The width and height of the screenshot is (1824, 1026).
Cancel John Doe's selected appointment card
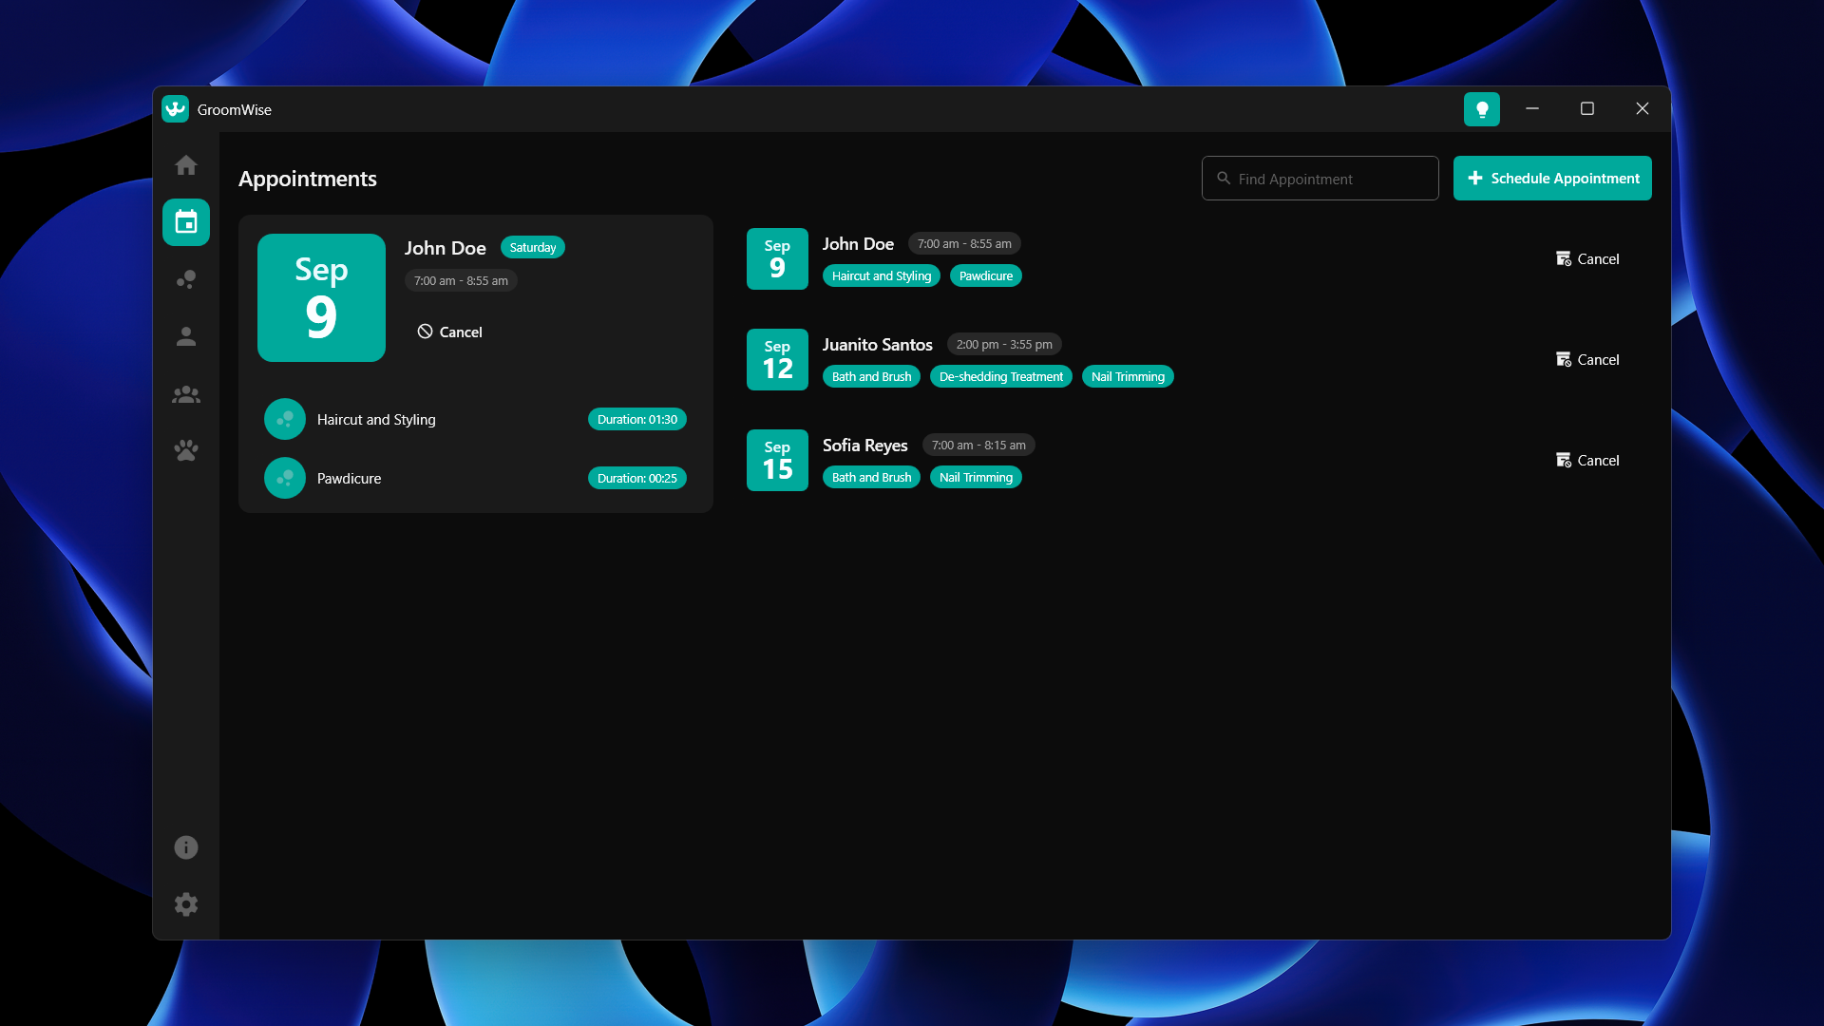coord(450,332)
